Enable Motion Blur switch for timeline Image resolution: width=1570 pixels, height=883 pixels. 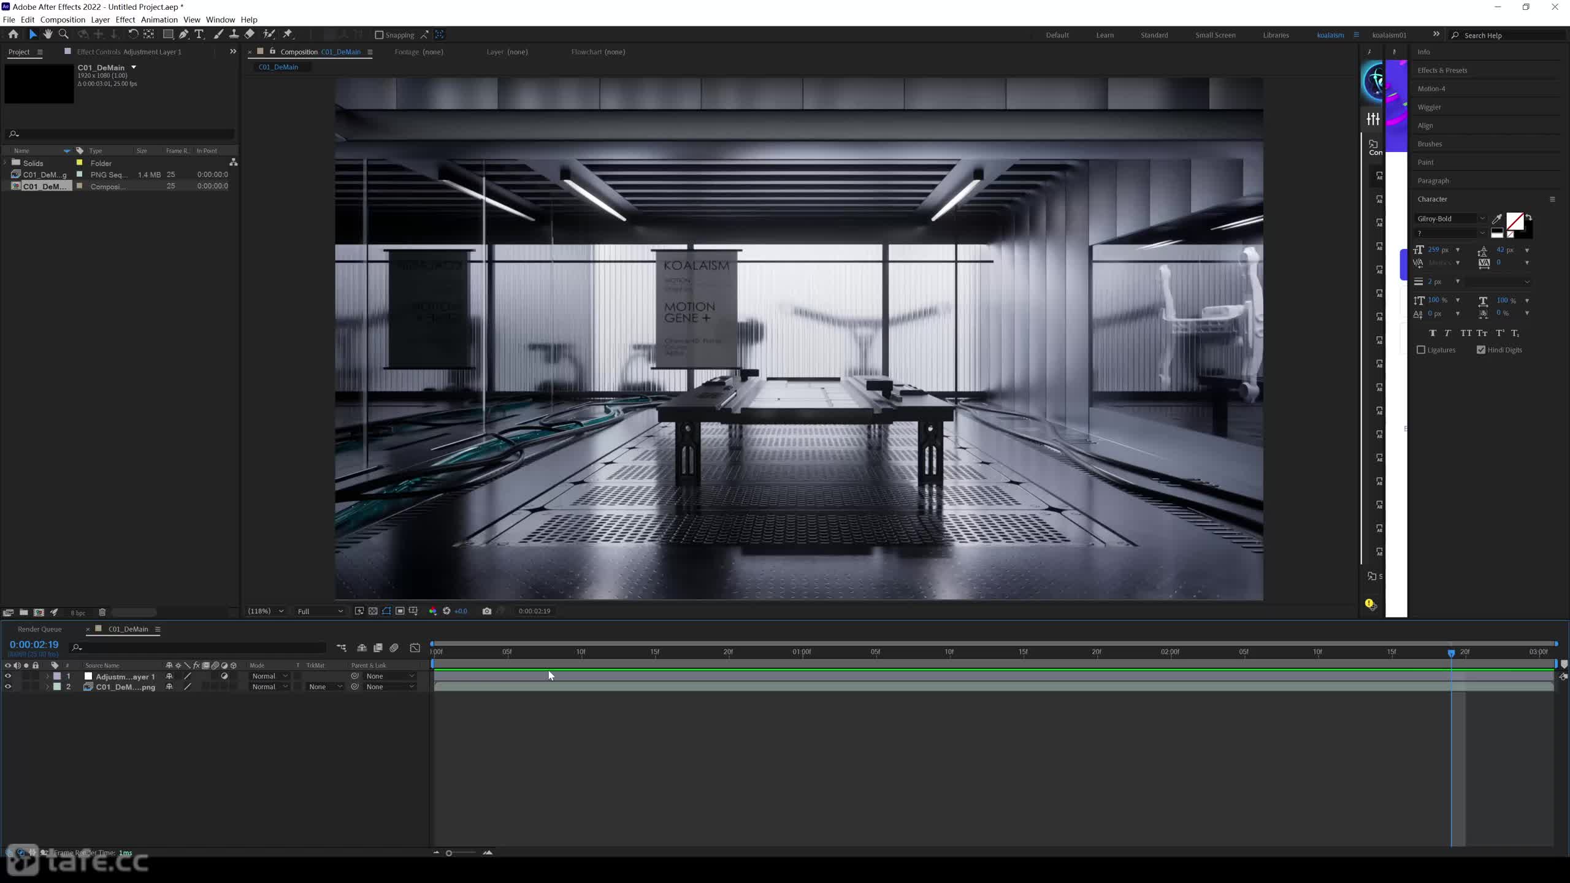click(394, 648)
